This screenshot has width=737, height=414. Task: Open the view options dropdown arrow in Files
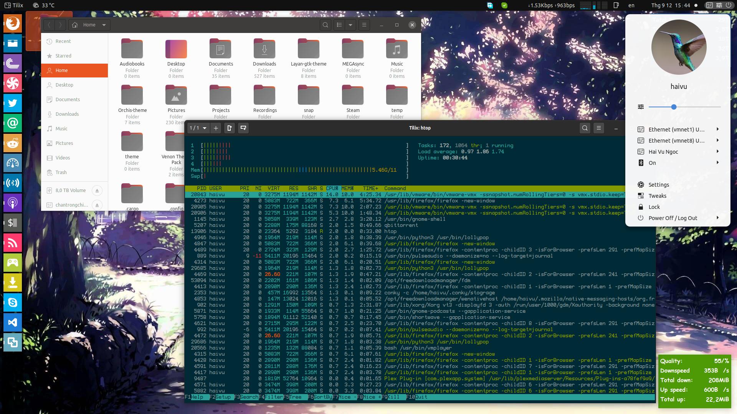pos(350,25)
